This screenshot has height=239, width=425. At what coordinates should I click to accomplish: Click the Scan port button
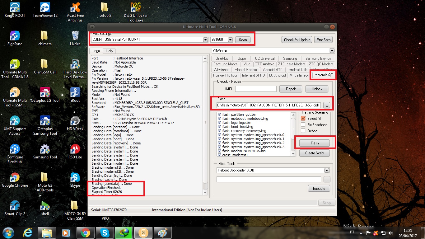243,40
